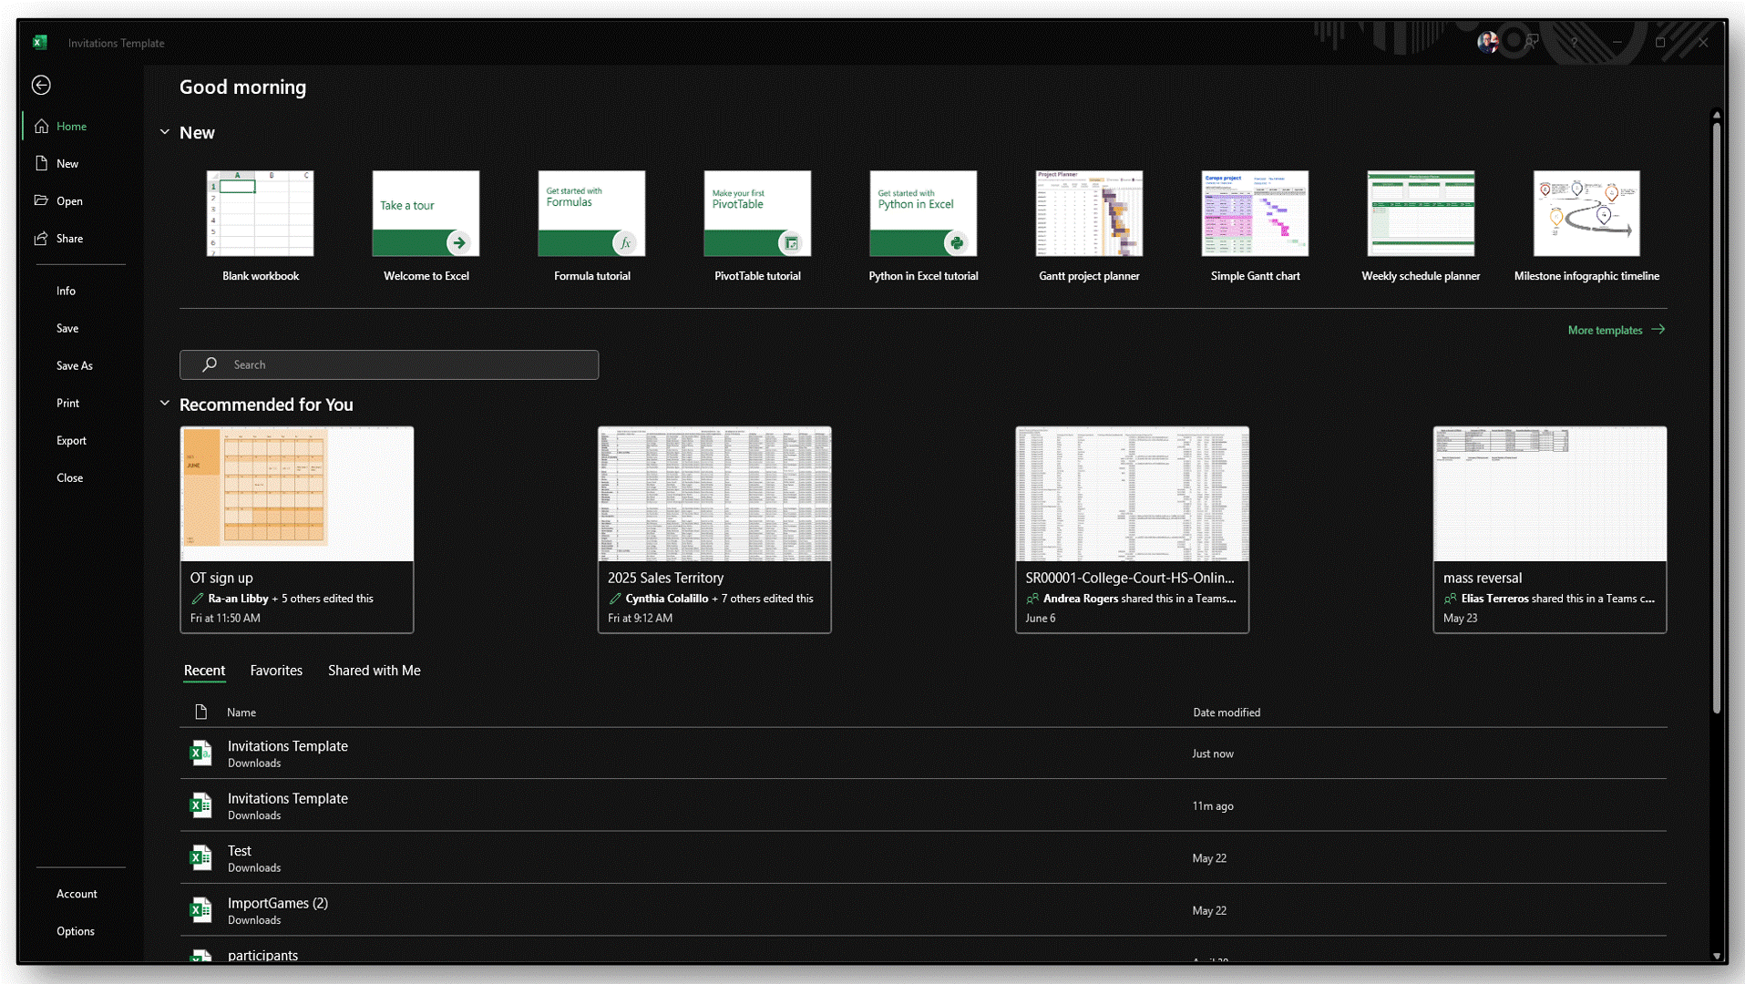The height and width of the screenshot is (984, 1745).
Task: Open the user account profile picture
Action: (1487, 42)
